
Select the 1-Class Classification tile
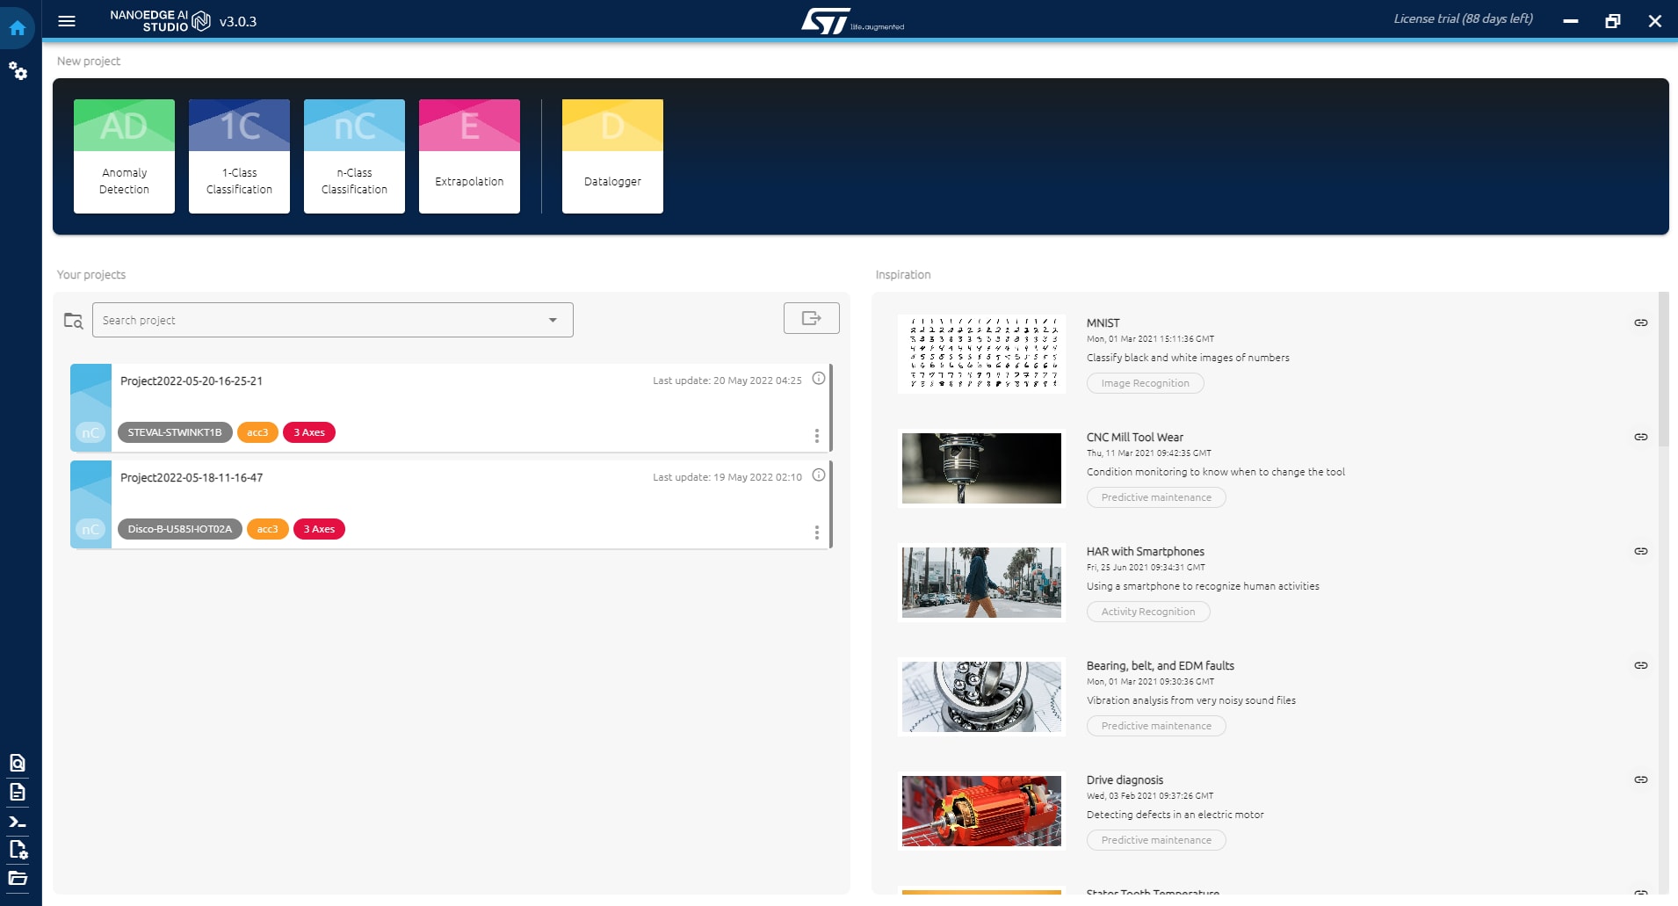tap(239, 156)
